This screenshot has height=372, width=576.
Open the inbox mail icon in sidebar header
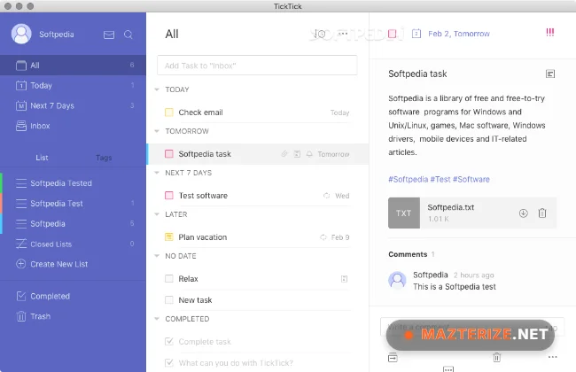coord(109,35)
